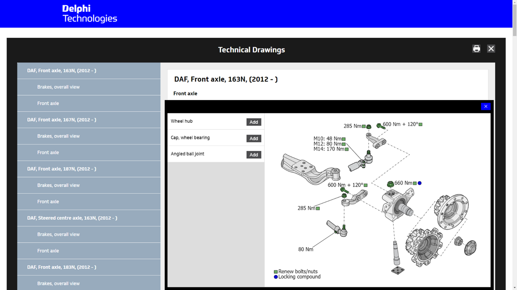Open Front axle under Steered centre axle

48,251
